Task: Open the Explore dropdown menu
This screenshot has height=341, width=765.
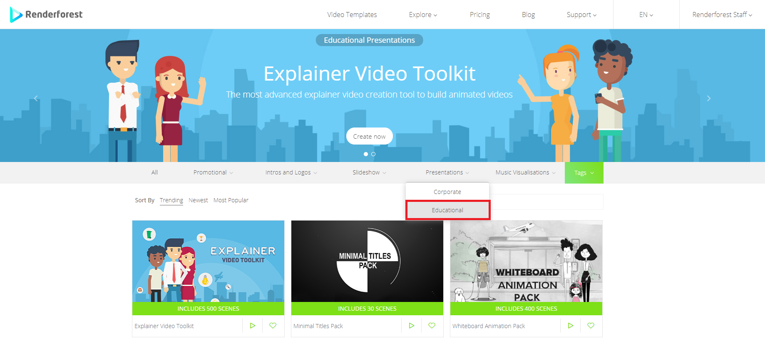Action: point(423,15)
